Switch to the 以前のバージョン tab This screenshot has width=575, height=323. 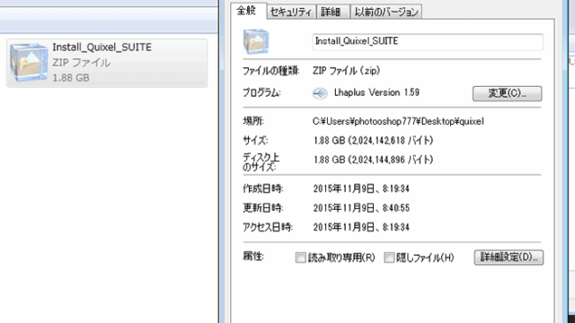click(386, 12)
